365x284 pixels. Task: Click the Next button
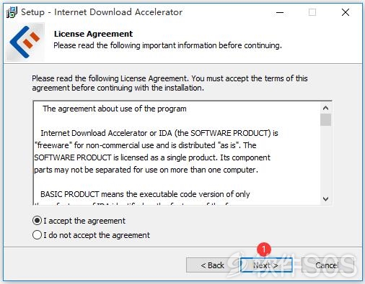click(266, 265)
